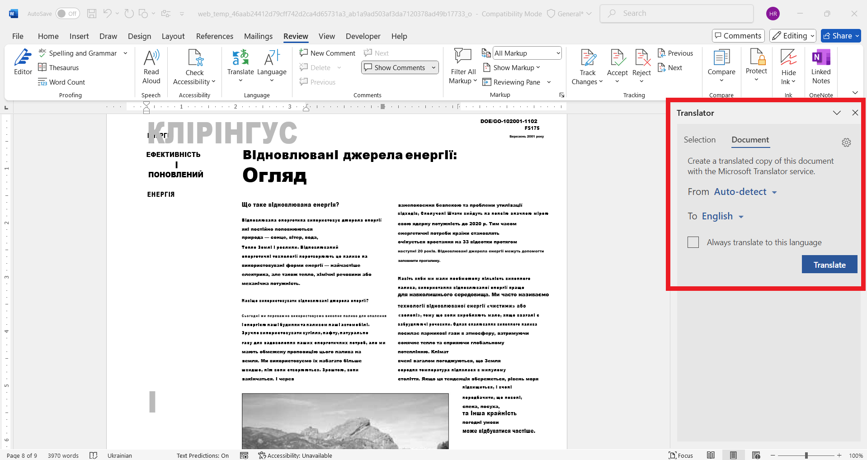Open Markup group dialog launcher
This screenshot has width=867, height=460.
(x=561, y=95)
